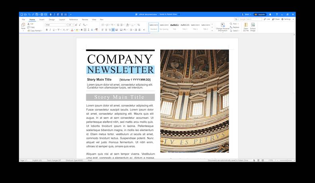
Task: Toggle italic formatting in the ribbon
Action: point(50,30)
